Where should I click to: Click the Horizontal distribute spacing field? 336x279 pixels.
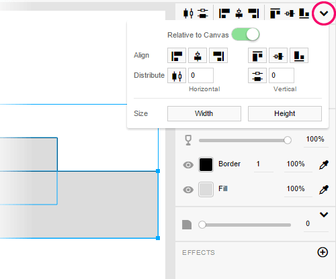tap(201, 76)
